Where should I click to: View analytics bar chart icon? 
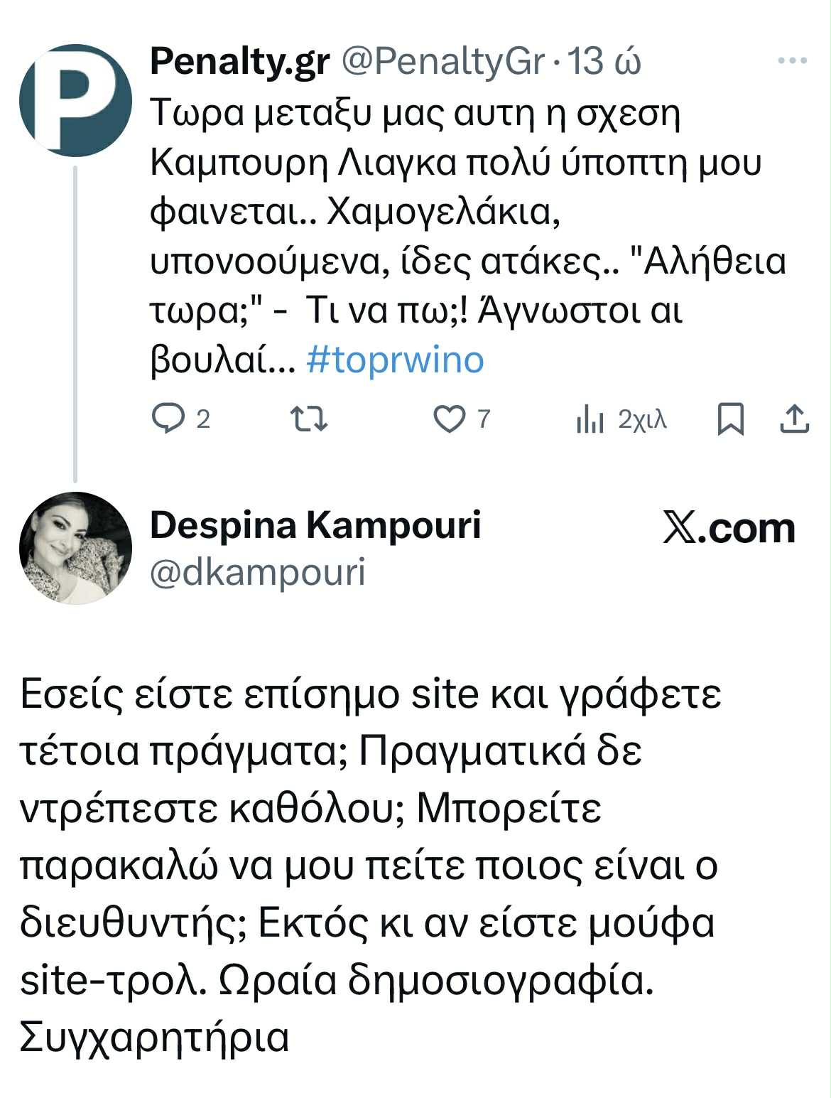590,419
